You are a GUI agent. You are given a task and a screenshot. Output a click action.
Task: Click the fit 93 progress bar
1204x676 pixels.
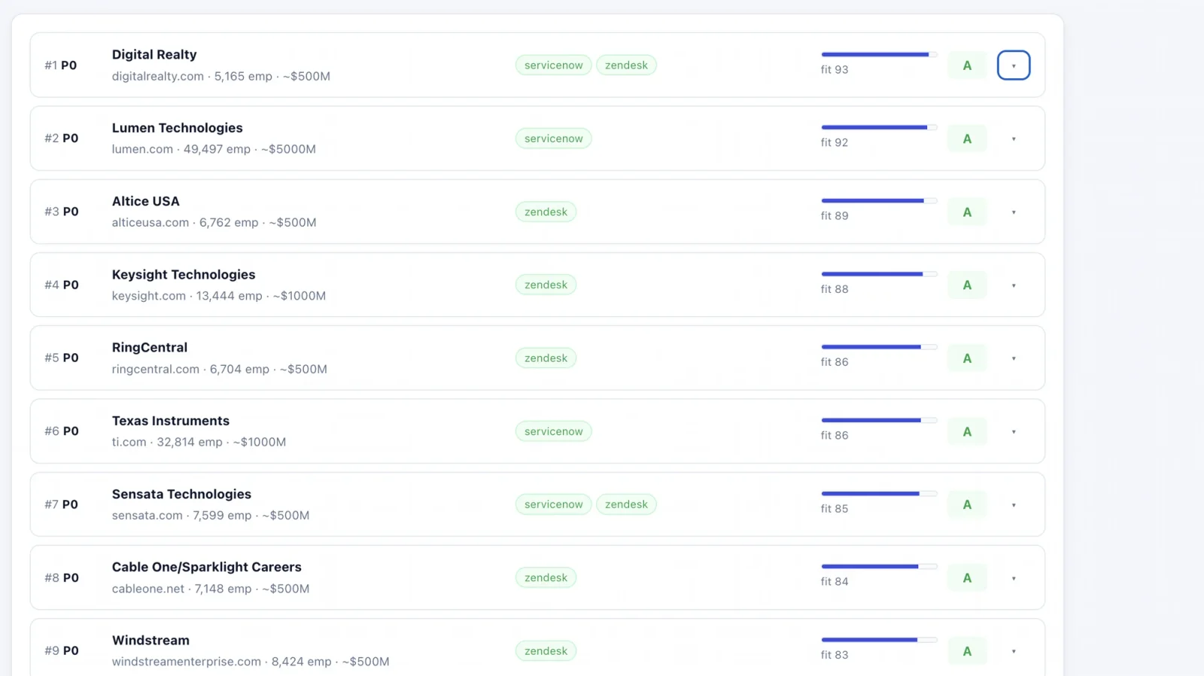(879, 54)
